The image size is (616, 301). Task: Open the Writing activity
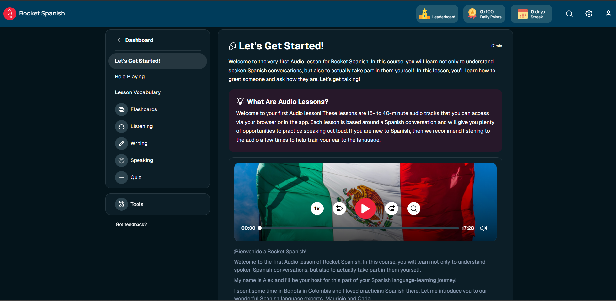[131, 143]
